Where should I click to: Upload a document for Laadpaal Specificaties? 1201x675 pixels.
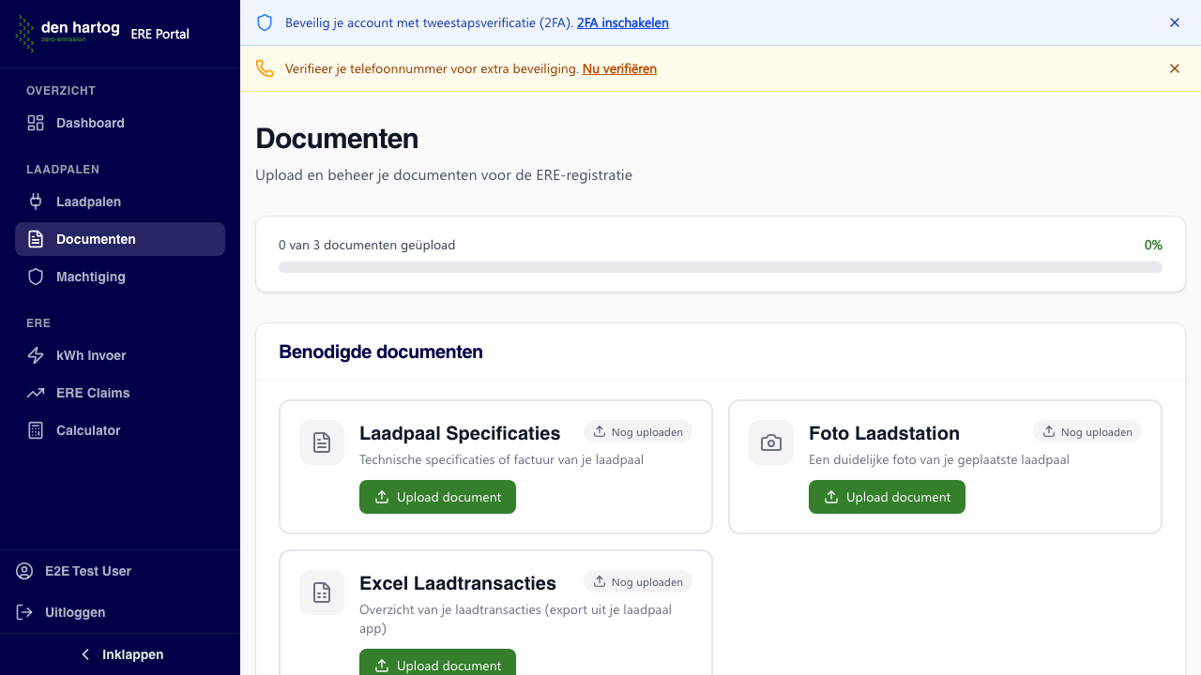[x=437, y=497]
